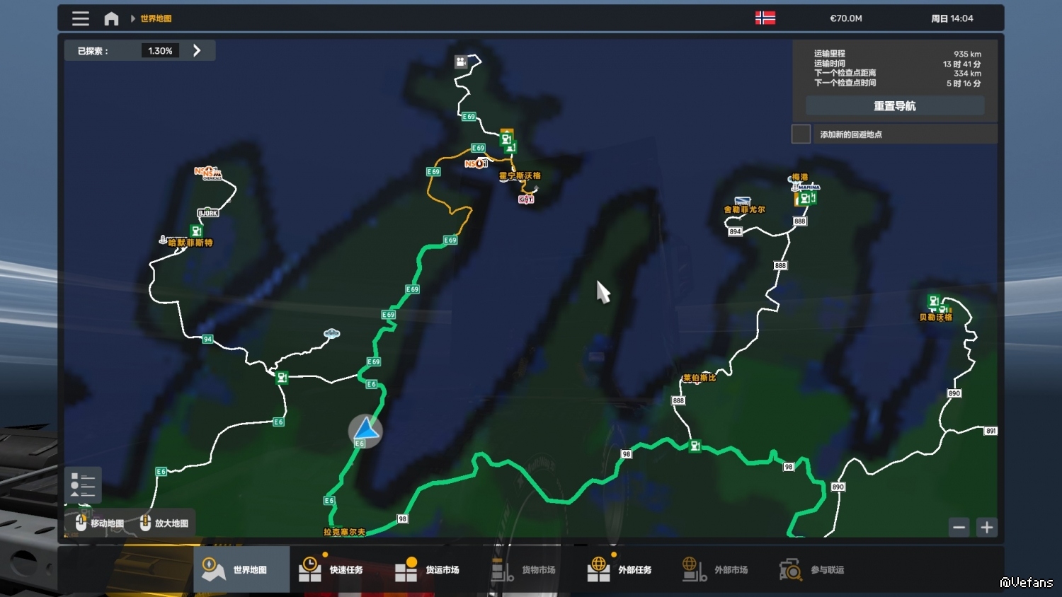Click the 重置导航 button
This screenshot has width=1062, height=597.
click(895, 106)
